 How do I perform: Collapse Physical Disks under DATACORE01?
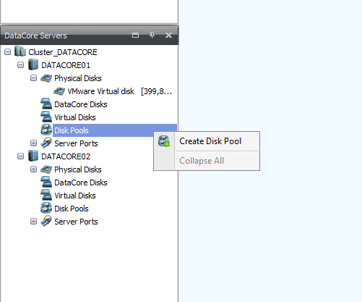33,78
